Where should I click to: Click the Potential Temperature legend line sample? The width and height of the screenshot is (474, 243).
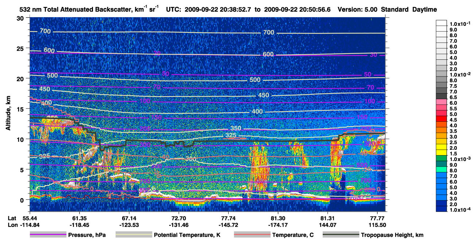133,235
